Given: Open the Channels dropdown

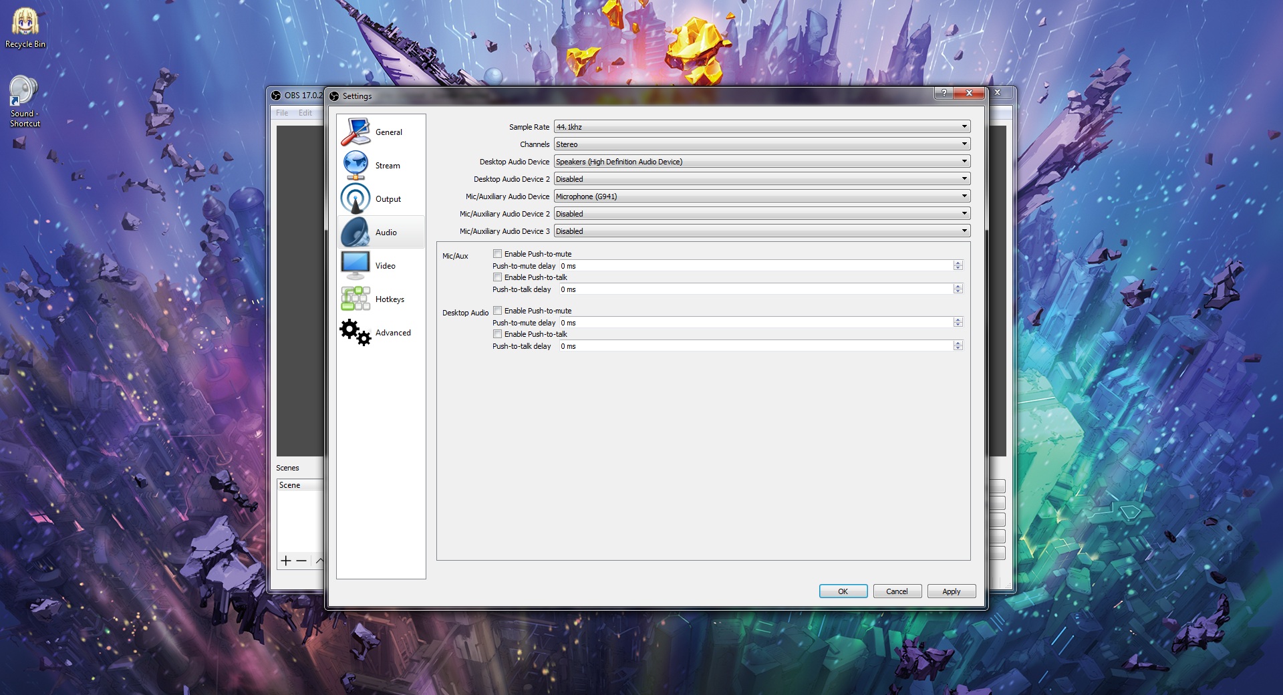Looking at the screenshot, I should [762, 144].
